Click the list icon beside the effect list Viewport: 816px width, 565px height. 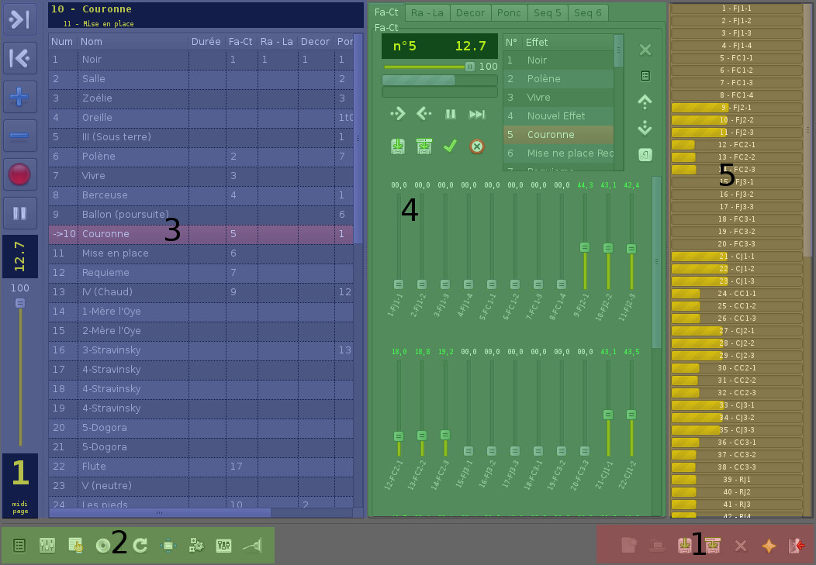(645, 76)
